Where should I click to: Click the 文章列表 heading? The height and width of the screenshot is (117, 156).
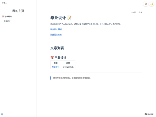click(57, 48)
